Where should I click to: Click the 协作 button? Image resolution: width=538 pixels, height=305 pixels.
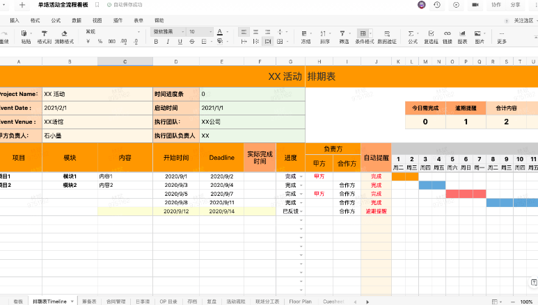point(496,5)
